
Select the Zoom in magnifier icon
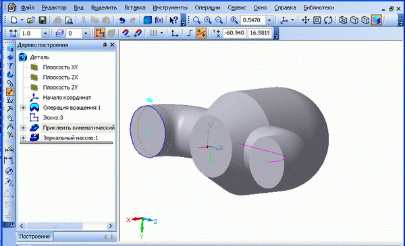click(208, 20)
